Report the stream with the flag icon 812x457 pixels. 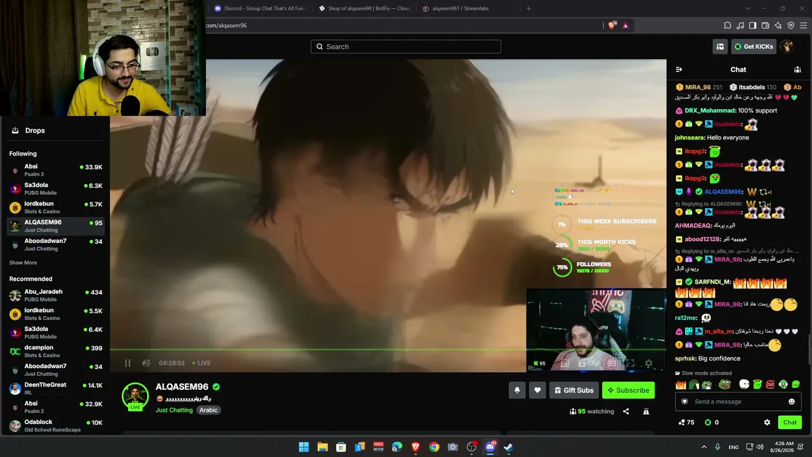[646, 411]
